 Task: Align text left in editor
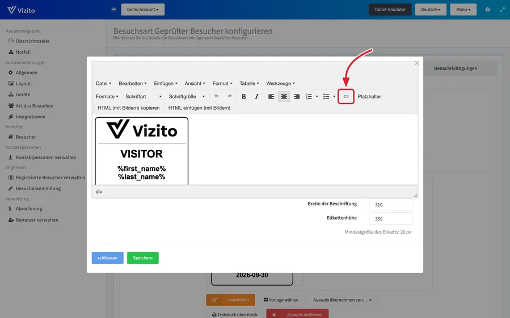(x=271, y=96)
